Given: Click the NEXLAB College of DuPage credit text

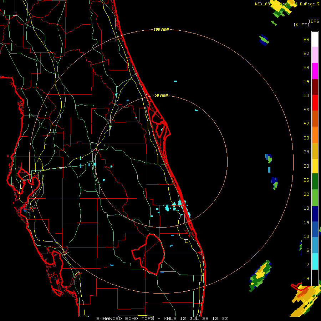Looking at the screenshot, I should point(287,4).
